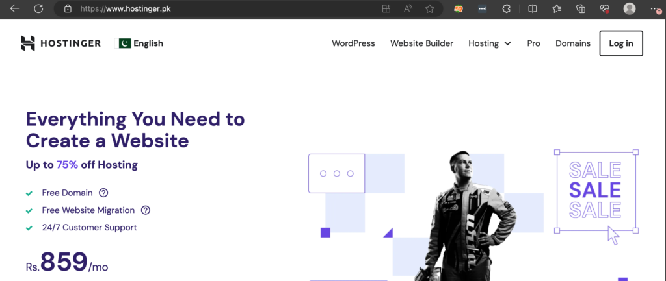Open the Pro menu item

pyautogui.click(x=533, y=43)
